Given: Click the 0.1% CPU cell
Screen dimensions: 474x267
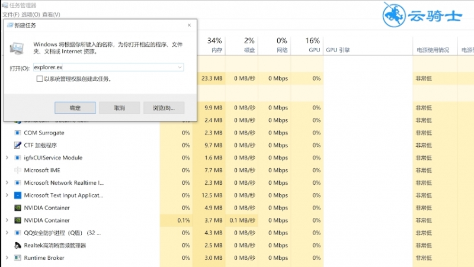Looking at the screenshot, I should 177,220.
